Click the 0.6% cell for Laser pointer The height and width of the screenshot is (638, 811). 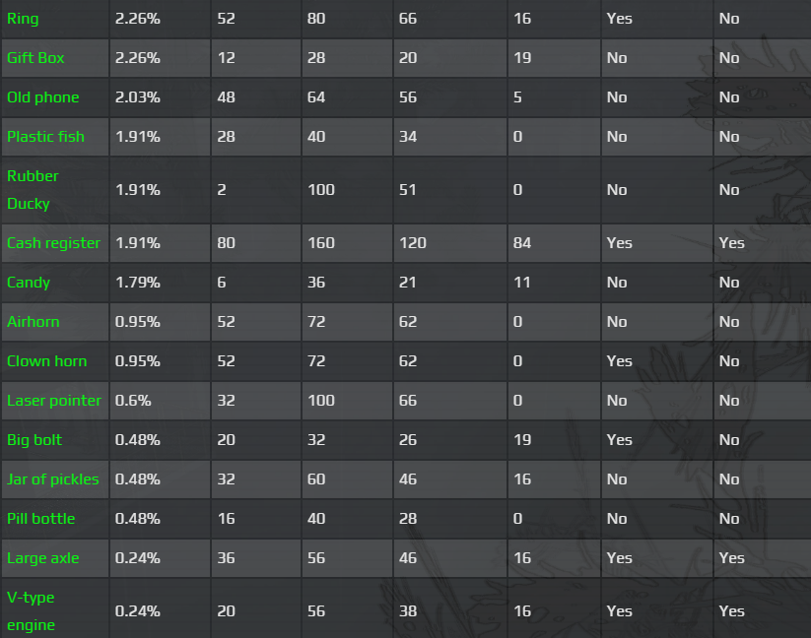(133, 401)
